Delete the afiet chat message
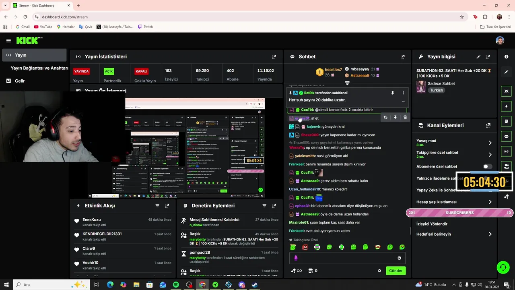 [405, 118]
